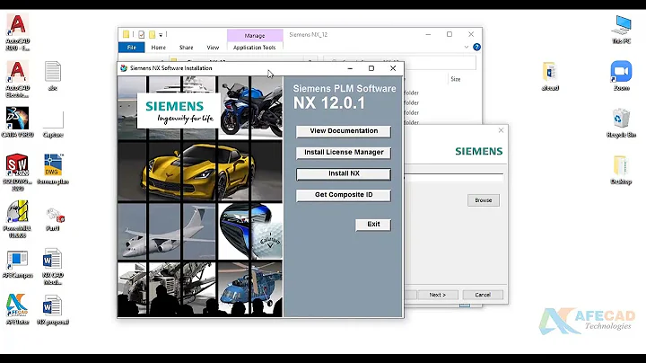Open the AutoCAD Electrical desktop shortcut
This screenshot has height=363, width=646.
click(x=18, y=79)
